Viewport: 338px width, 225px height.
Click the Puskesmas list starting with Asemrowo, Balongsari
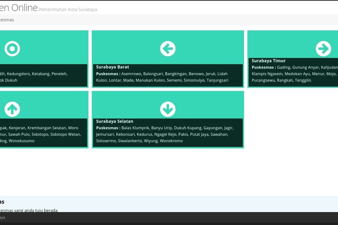(162, 77)
